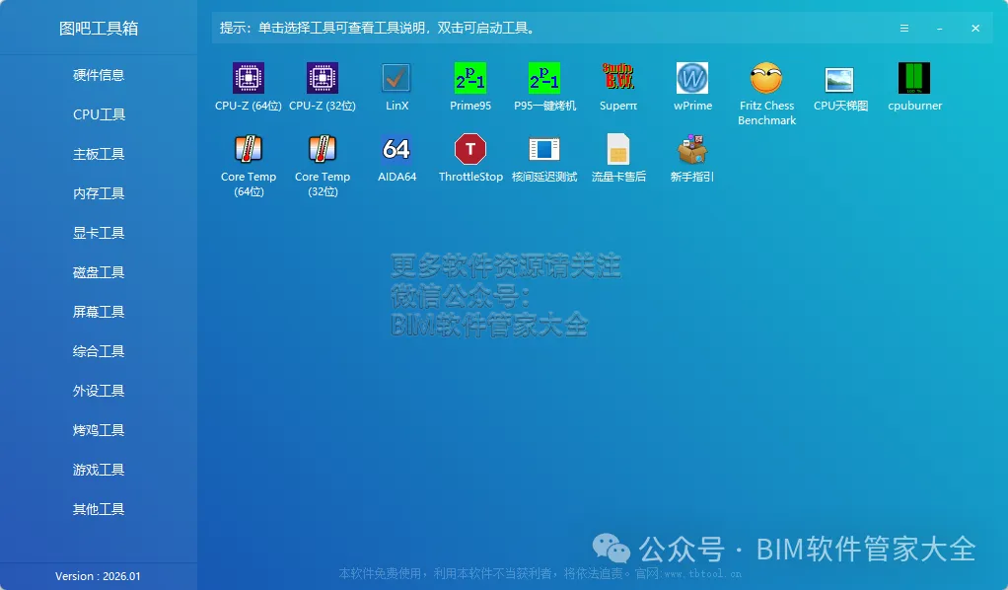
Task: Switch to the 综合工具 category
Action: 99,351
